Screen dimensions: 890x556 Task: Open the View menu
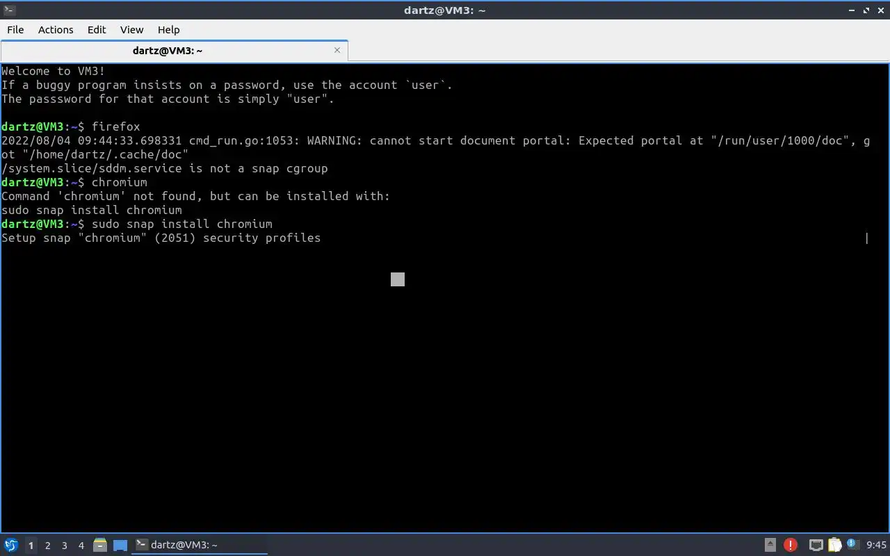click(x=131, y=30)
